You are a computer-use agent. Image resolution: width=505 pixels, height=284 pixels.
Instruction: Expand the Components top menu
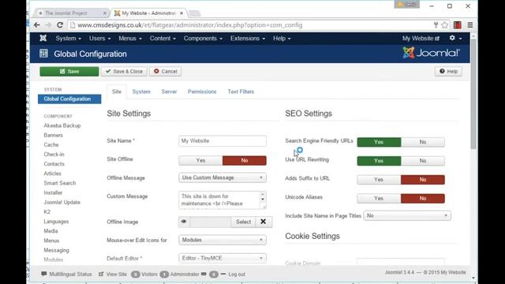click(x=203, y=39)
